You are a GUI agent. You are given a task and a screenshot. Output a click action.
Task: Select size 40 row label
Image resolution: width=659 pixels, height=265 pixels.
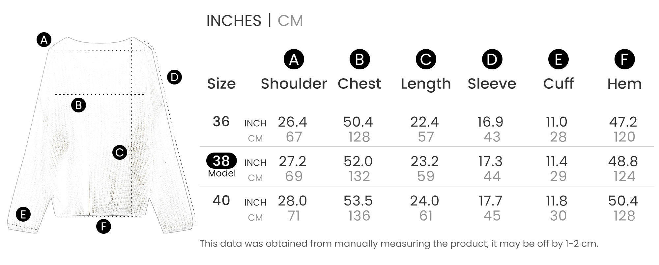[x=221, y=201]
